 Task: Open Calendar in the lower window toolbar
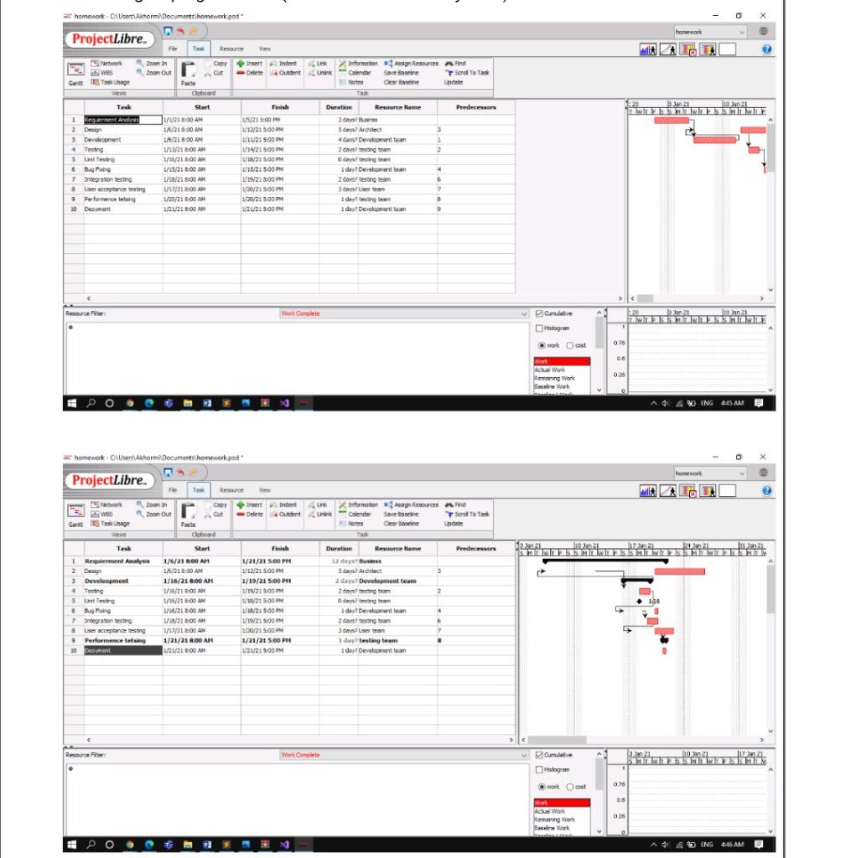tap(355, 514)
